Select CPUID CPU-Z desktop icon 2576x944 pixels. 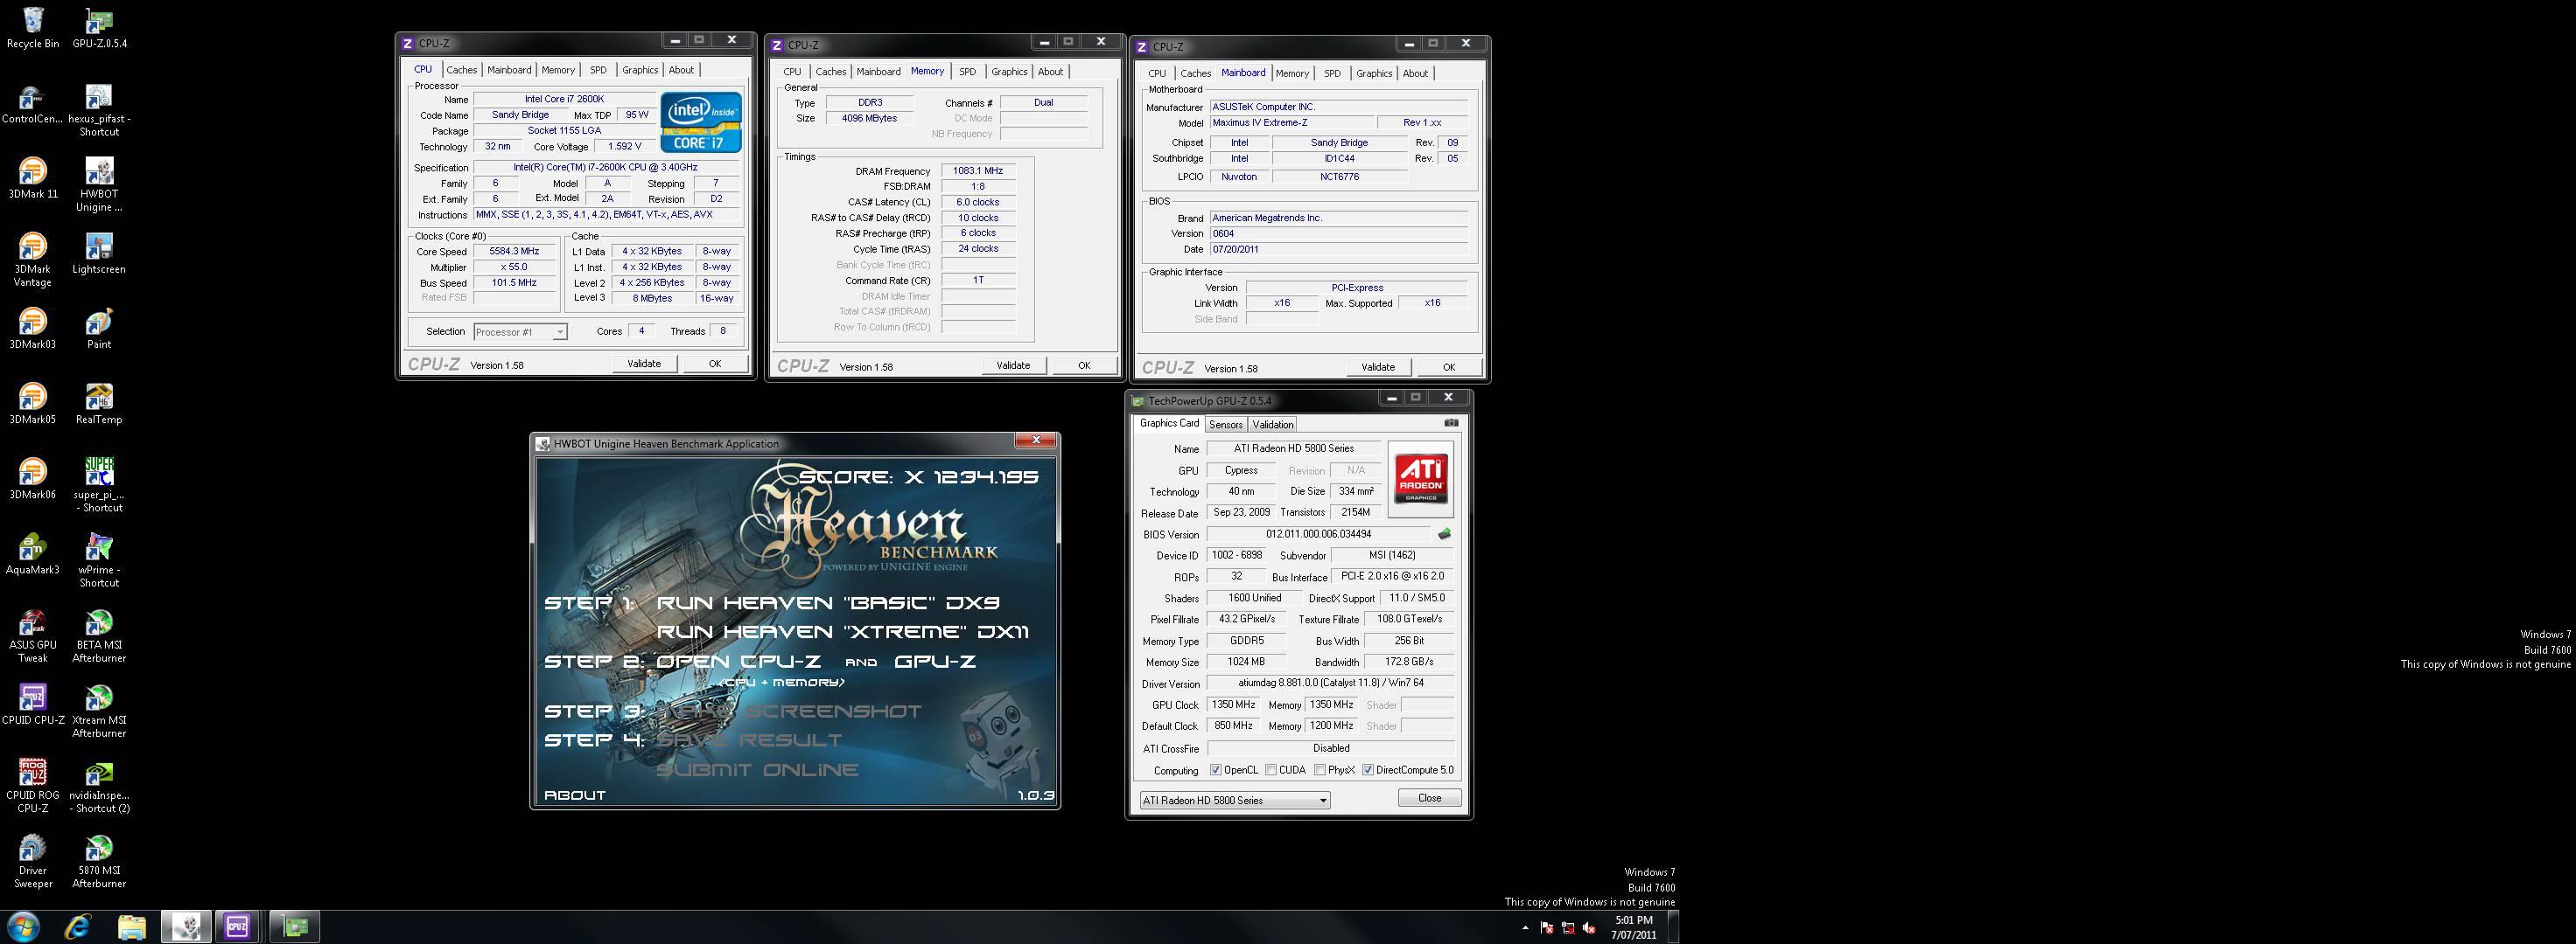click(x=33, y=704)
